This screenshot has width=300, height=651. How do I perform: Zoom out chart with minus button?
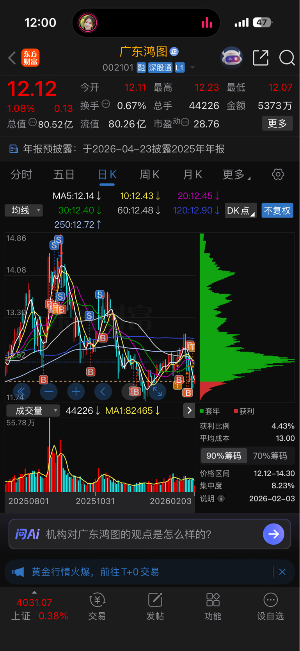coord(49,391)
